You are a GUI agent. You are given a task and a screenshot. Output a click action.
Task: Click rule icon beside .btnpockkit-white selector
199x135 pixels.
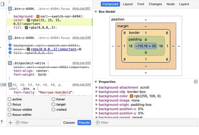[x=10, y=63]
